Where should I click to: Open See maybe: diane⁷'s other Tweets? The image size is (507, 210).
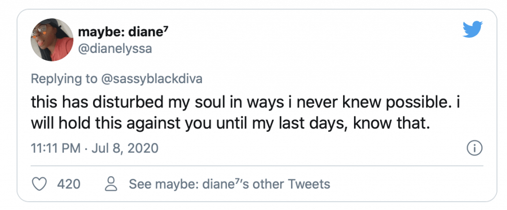[230, 184]
